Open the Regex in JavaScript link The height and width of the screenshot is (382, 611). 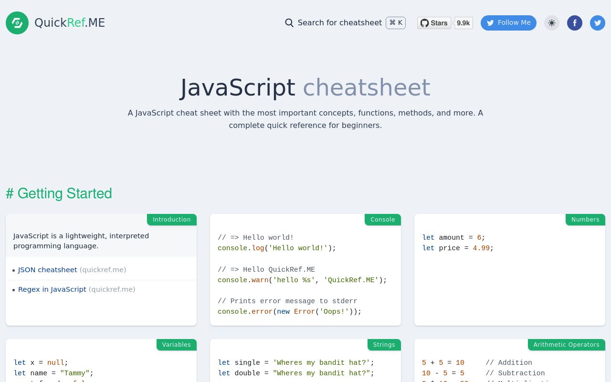pos(52,289)
